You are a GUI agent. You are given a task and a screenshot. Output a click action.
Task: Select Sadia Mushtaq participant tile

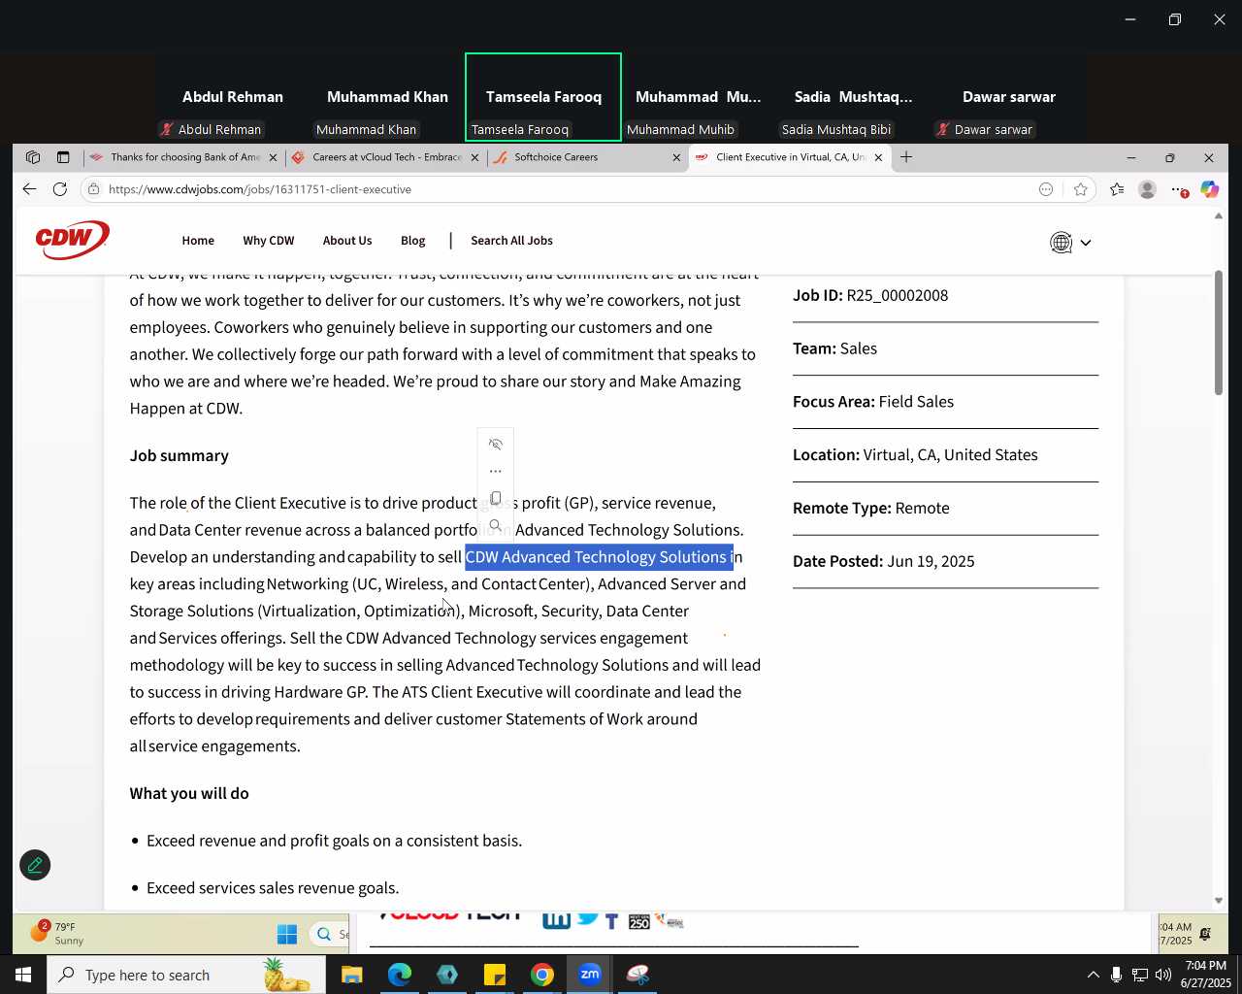853,97
